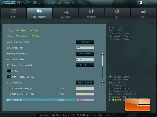The image size is (157, 117).
Task: Open CPU Voltage Manual Mode dropdown
Action: (85, 83)
